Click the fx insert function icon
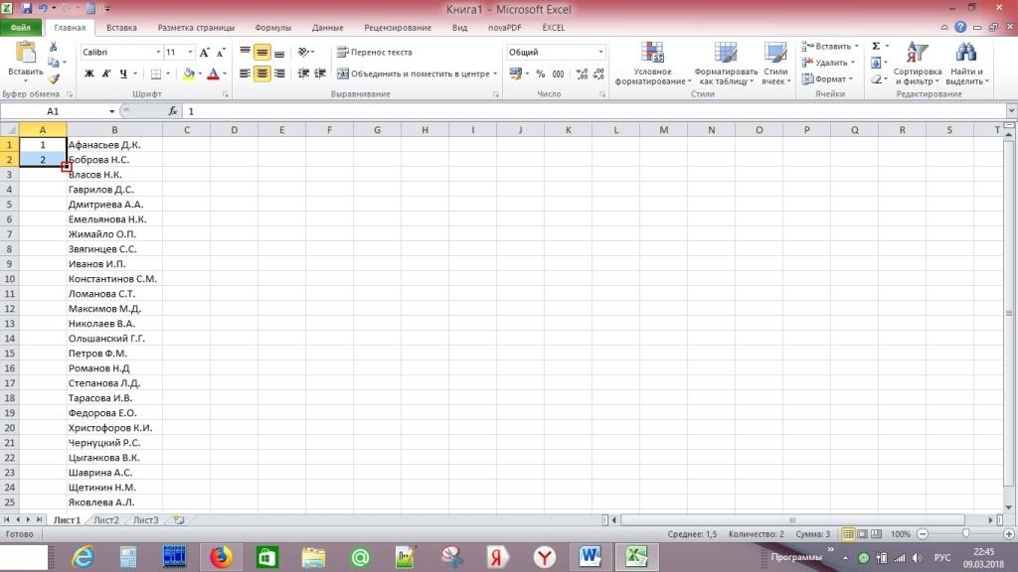 coord(173,111)
